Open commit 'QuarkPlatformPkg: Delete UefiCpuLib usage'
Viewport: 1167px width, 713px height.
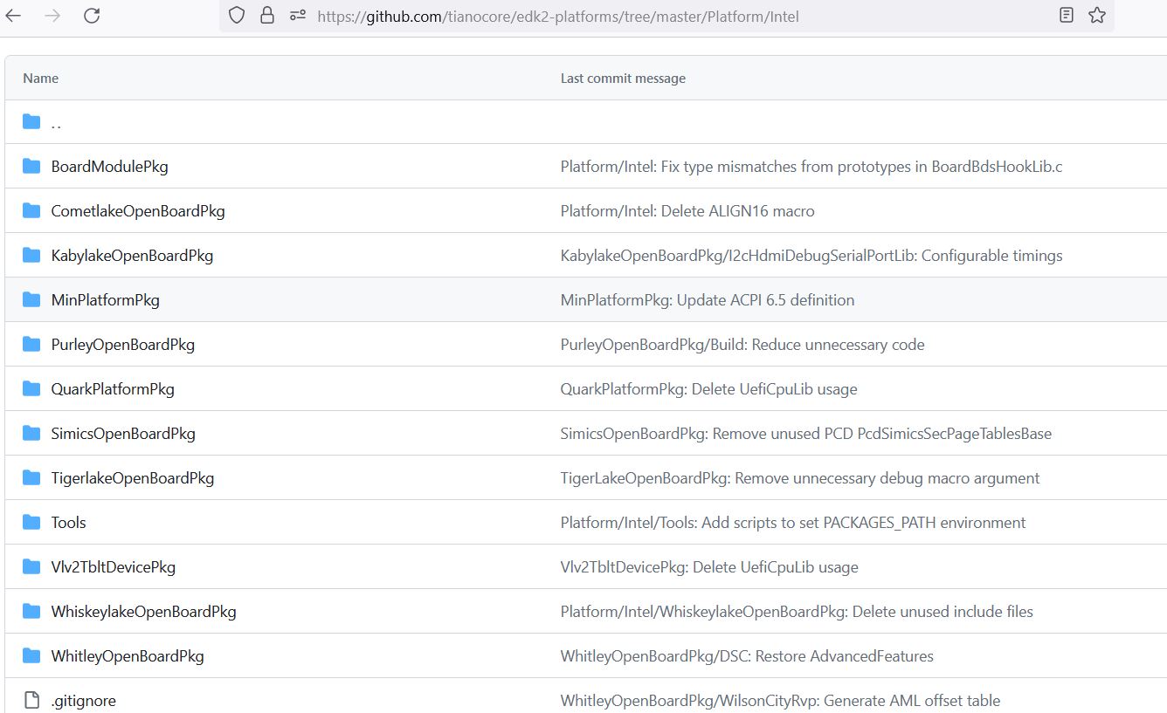click(708, 388)
